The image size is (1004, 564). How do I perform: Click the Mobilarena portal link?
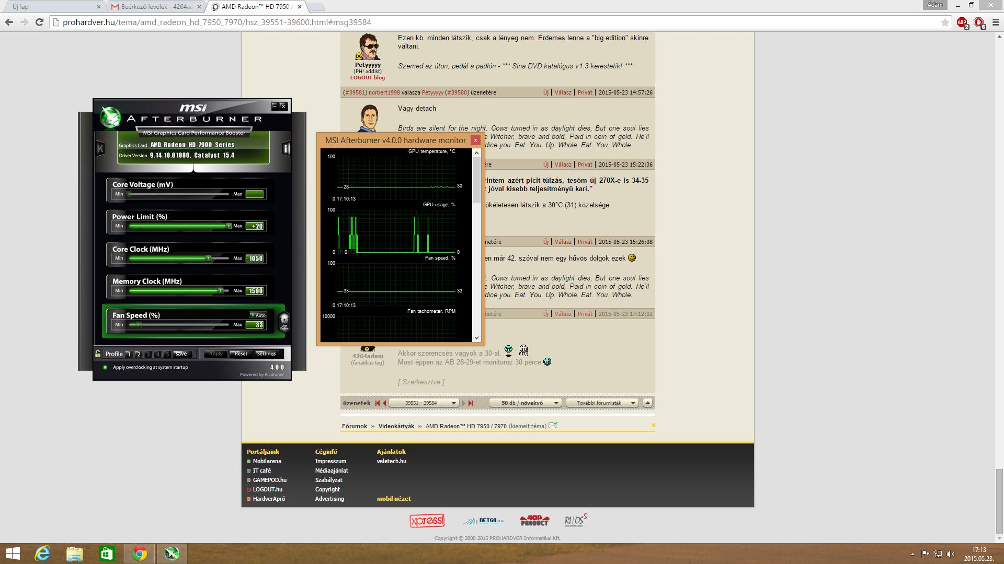pos(267,461)
